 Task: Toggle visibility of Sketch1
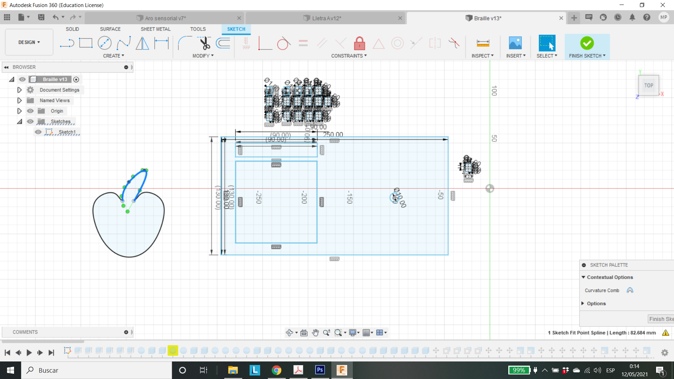38,132
